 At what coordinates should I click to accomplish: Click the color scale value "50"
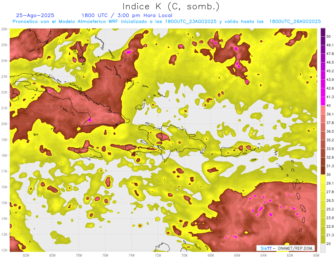point(329,37)
